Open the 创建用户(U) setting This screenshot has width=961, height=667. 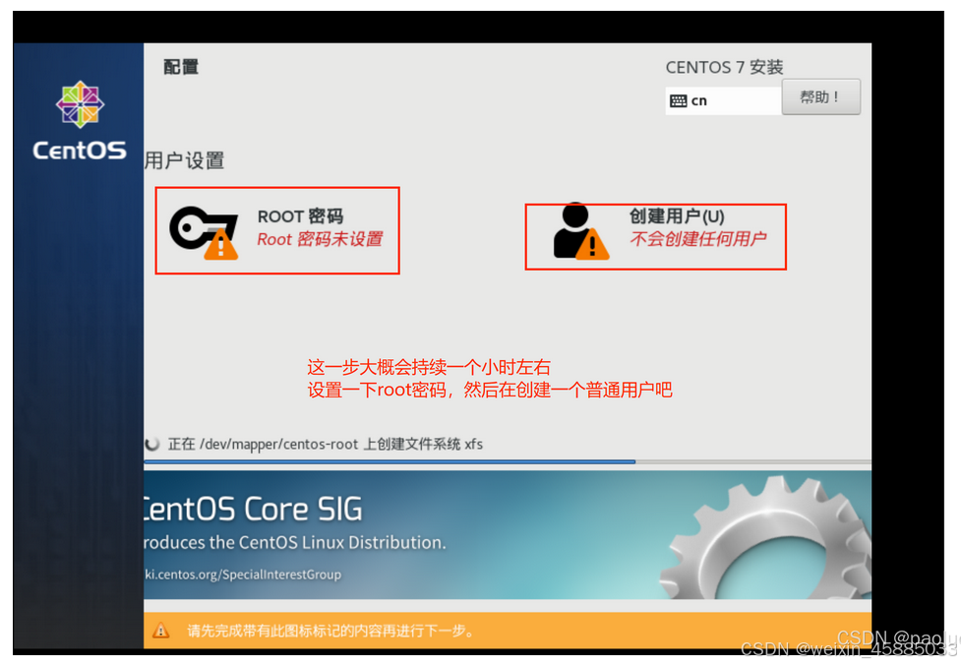pyautogui.click(x=655, y=237)
